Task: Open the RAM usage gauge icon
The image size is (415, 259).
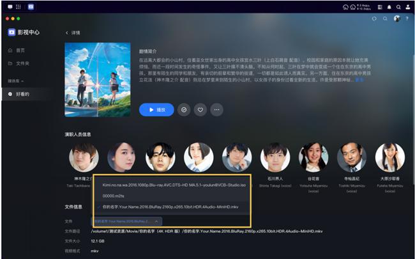Action: pos(353,7)
